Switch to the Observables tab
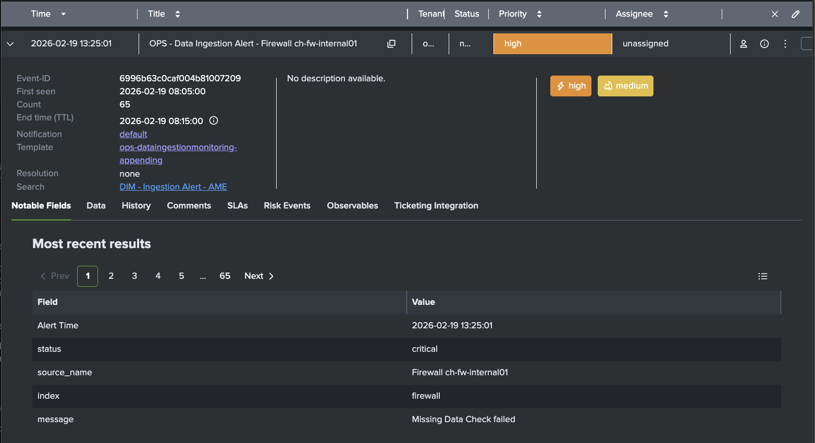815x443 pixels. click(352, 205)
